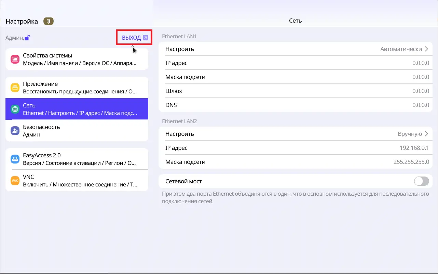The image size is (438, 274).
Task: Click the LAN2 subnet mask 255.255.255.0 value
Action: (x=411, y=162)
